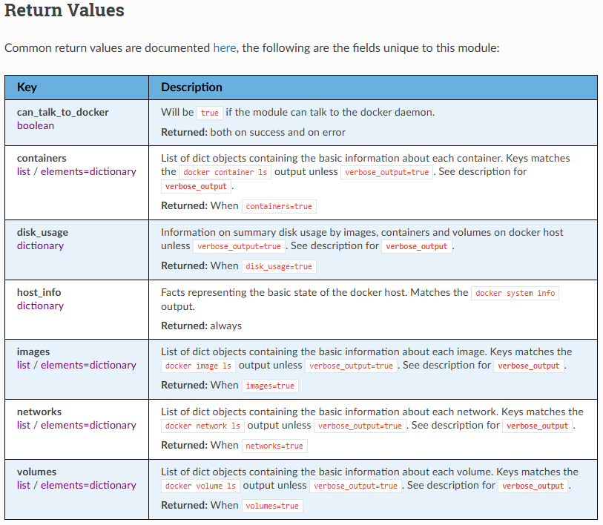
Task: Select the disk_usage key name
Action: 42,232
